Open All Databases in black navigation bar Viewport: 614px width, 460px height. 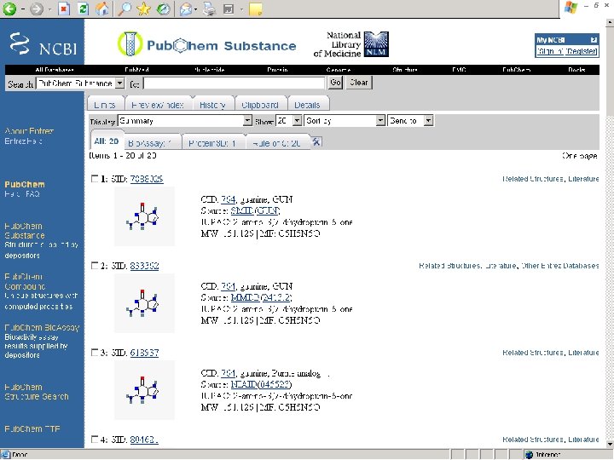[x=54, y=70]
